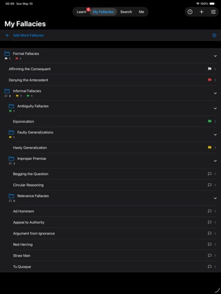Open the Me tab
This screenshot has height=294, width=221.
(141, 12)
